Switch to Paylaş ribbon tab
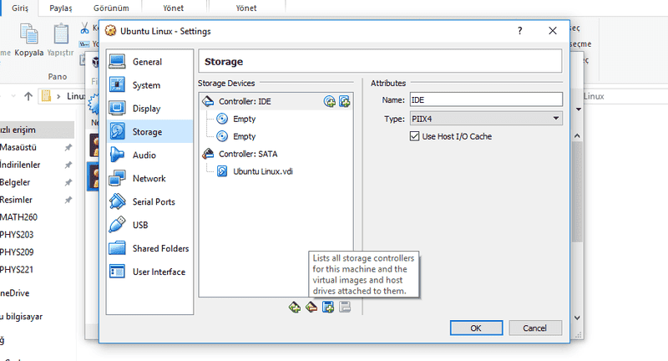This screenshot has height=361, width=668. point(60,8)
